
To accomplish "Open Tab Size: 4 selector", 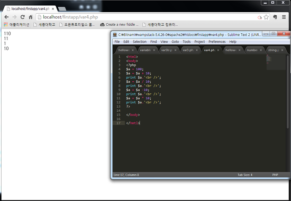I will point(245,175).
